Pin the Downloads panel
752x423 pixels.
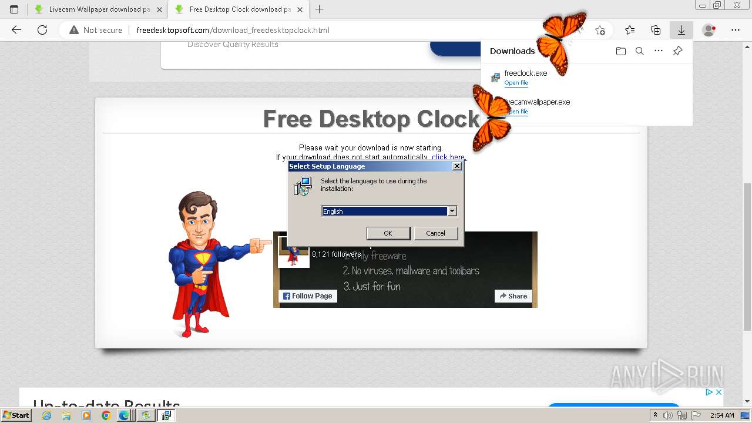677,51
